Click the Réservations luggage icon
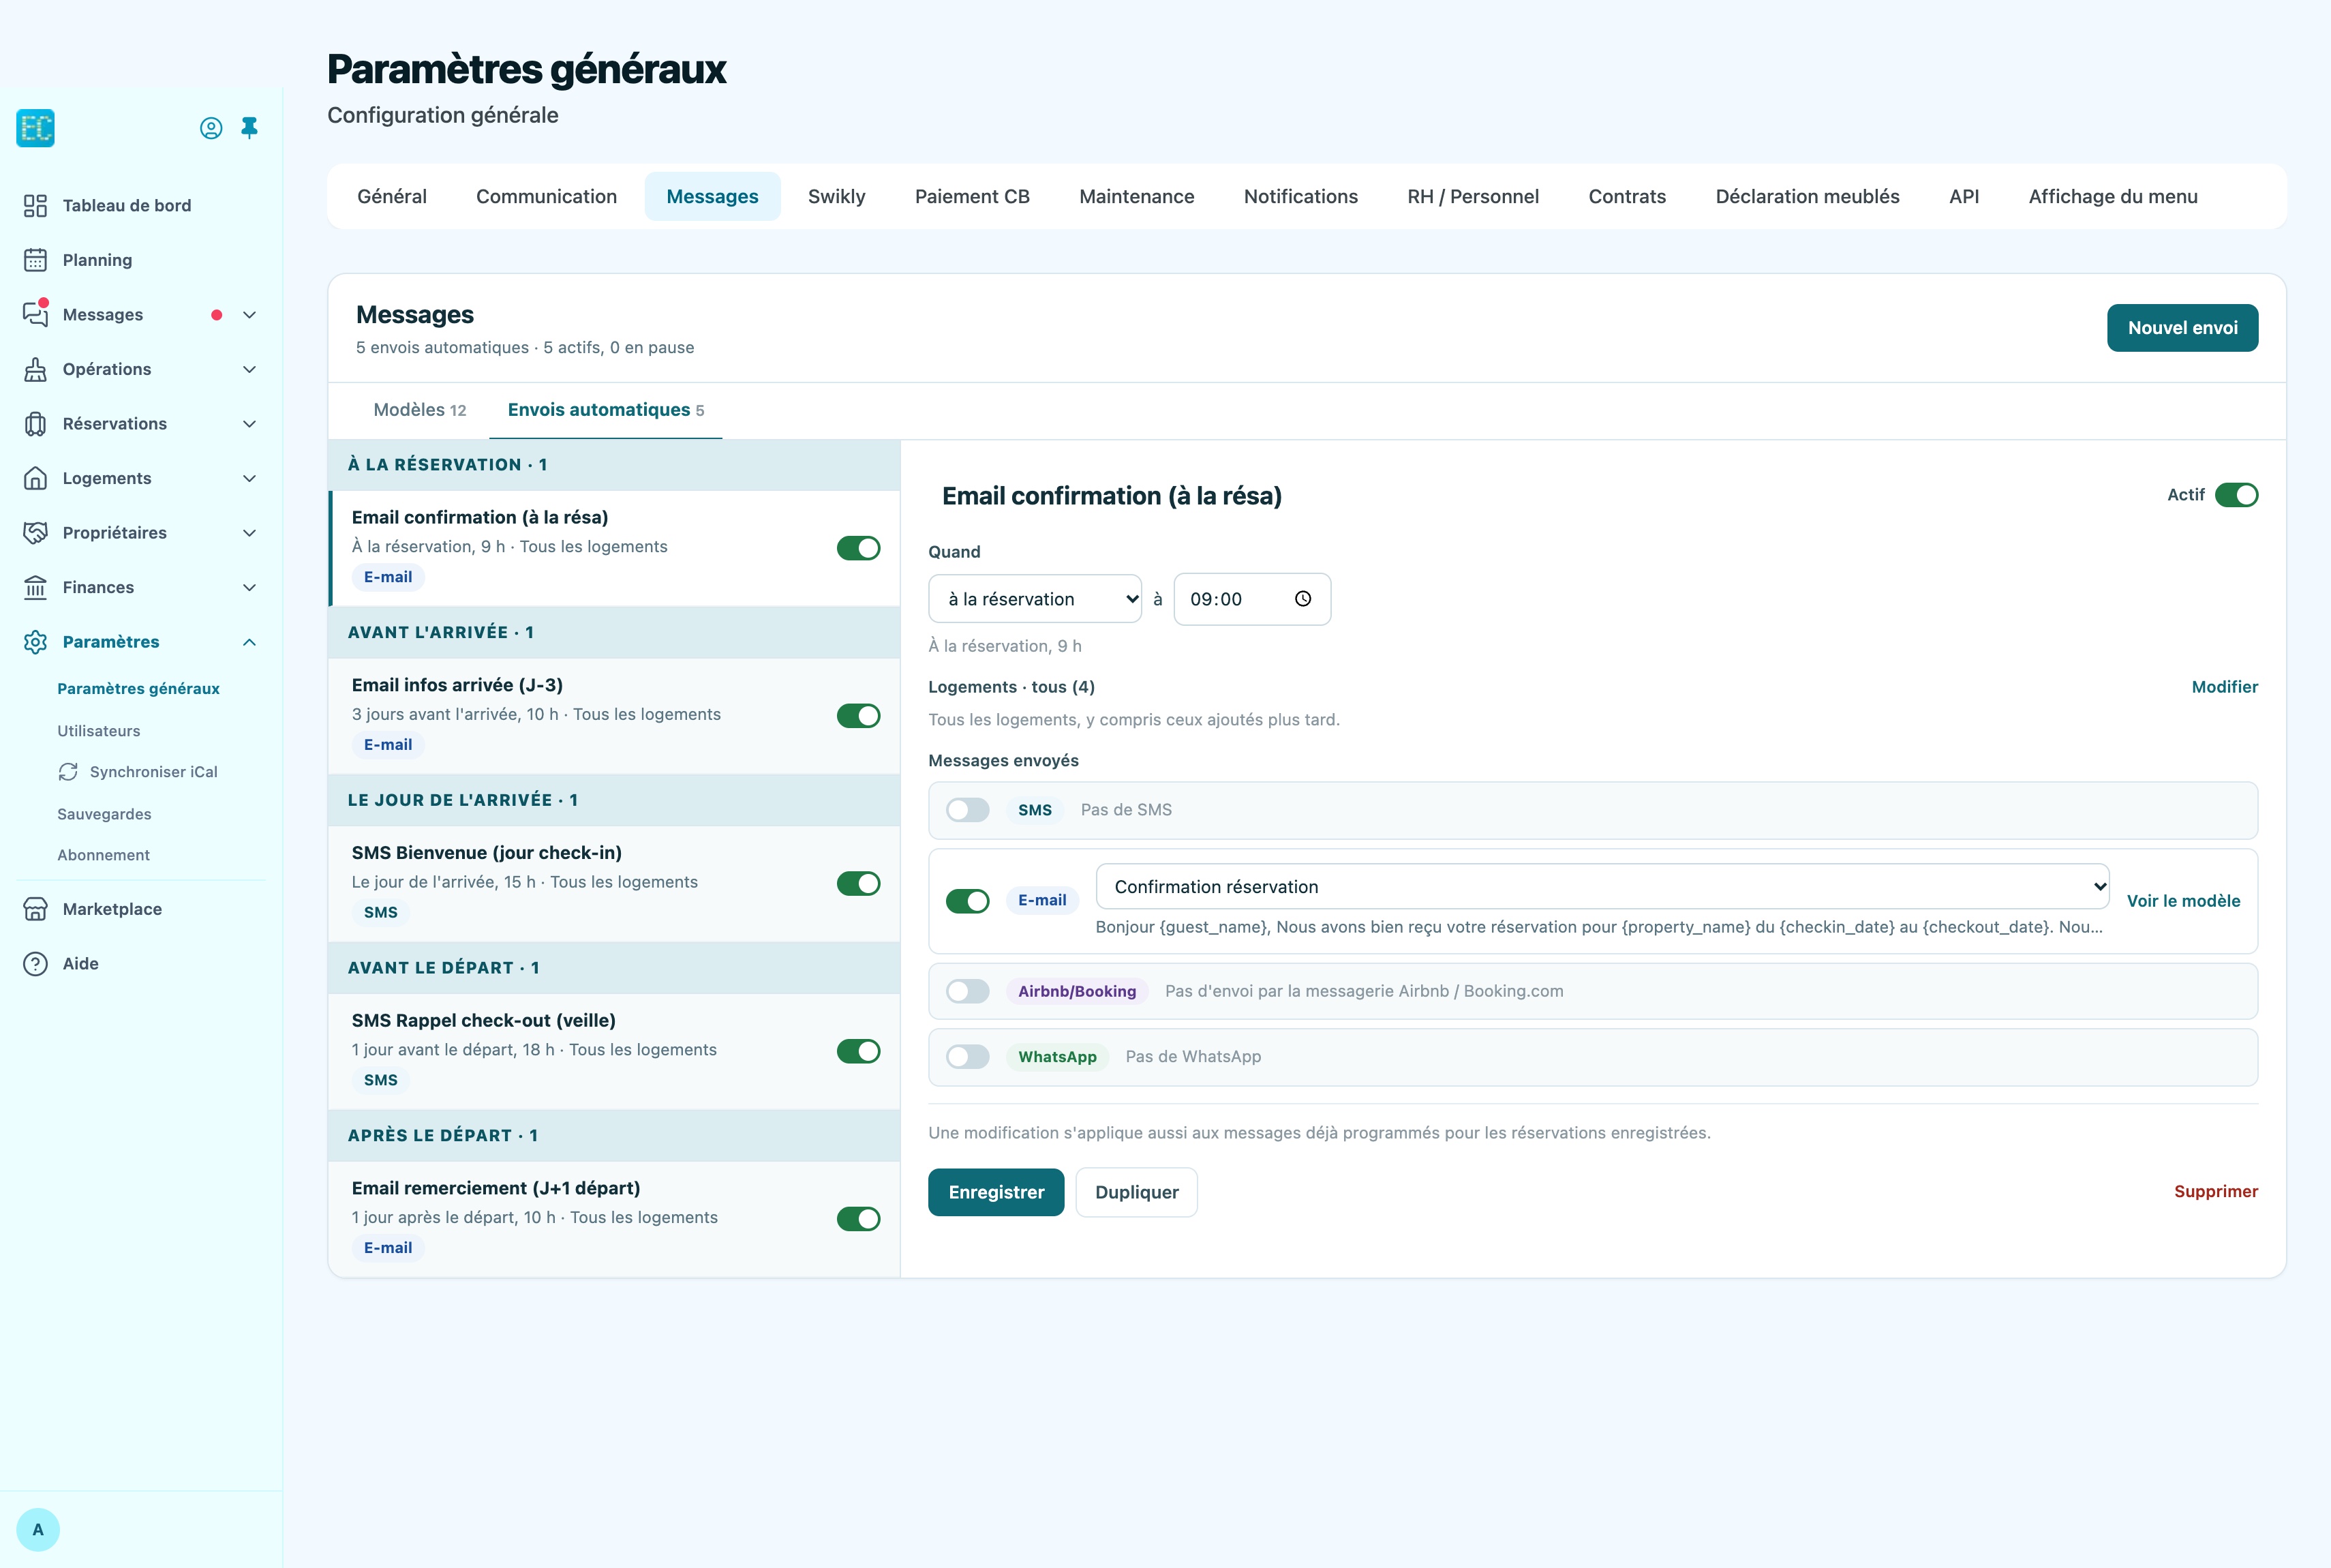Viewport: 2331px width, 1568px height. [35, 424]
